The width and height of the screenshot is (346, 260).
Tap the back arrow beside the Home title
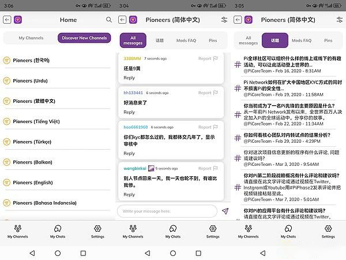coord(7,20)
